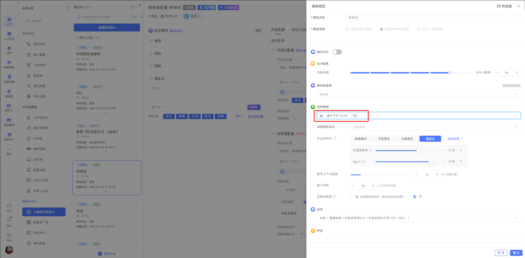
Task: Open the 更多 ellipsis icon
Action: click(x=9, y=149)
